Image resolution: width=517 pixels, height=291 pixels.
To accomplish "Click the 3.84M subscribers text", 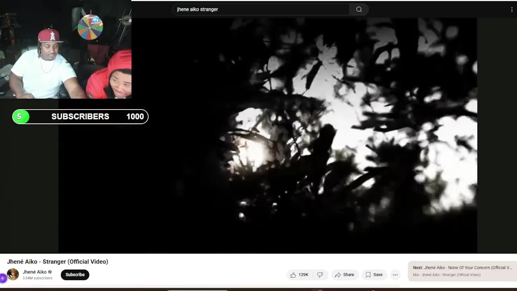I will (x=38, y=278).
